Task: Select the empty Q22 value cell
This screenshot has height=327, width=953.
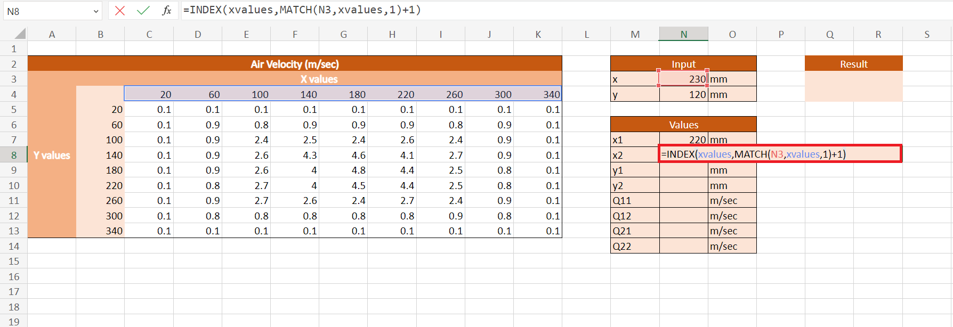Action: coord(683,247)
